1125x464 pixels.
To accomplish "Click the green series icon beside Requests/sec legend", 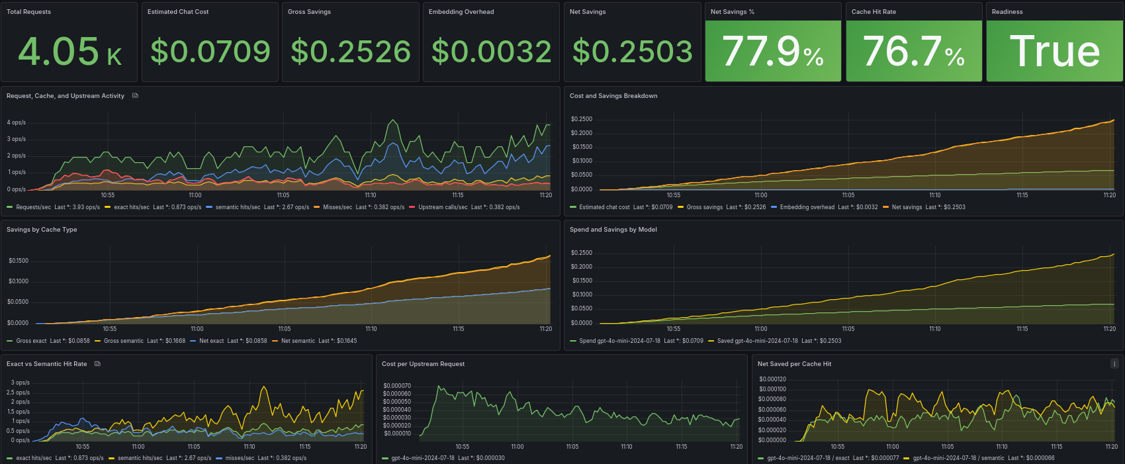I will (x=9, y=207).
